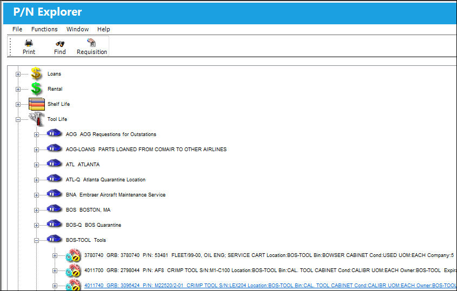This screenshot has height=291, width=457.
Task: Select the BOS-TOOL Tools row
Action: tap(85, 240)
